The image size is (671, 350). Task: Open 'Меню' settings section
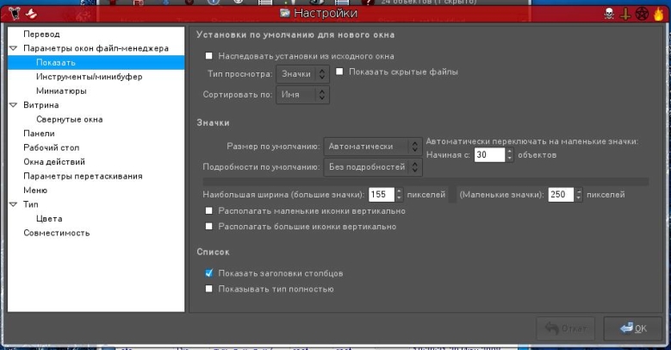click(x=35, y=191)
